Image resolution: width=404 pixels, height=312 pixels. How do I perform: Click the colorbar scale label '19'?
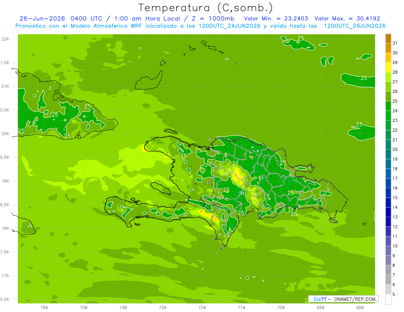(395, 159)
